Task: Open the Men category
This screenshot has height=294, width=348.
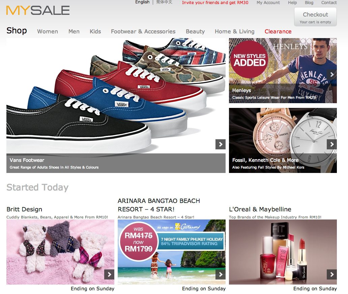Action: click(x=74, y=31)
